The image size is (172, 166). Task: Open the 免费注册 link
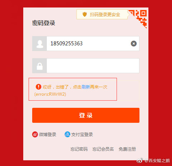(127, 149)
